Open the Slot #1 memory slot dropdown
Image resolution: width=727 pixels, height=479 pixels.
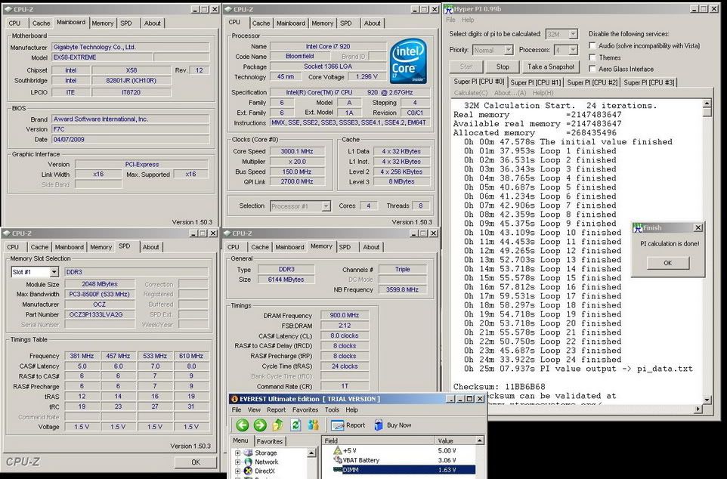pyautogui.click(x=54, y=272)
